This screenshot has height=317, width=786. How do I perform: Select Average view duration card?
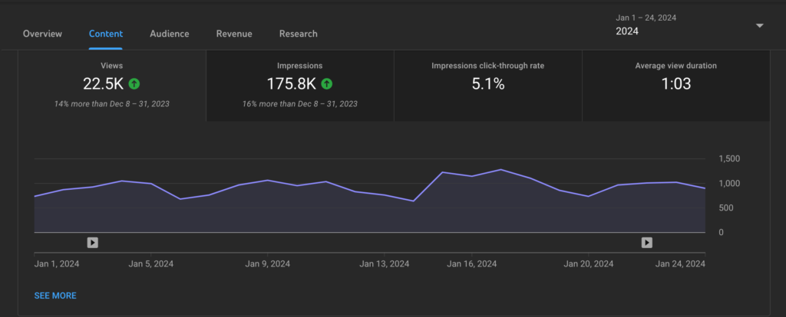[x=675, y=86]
